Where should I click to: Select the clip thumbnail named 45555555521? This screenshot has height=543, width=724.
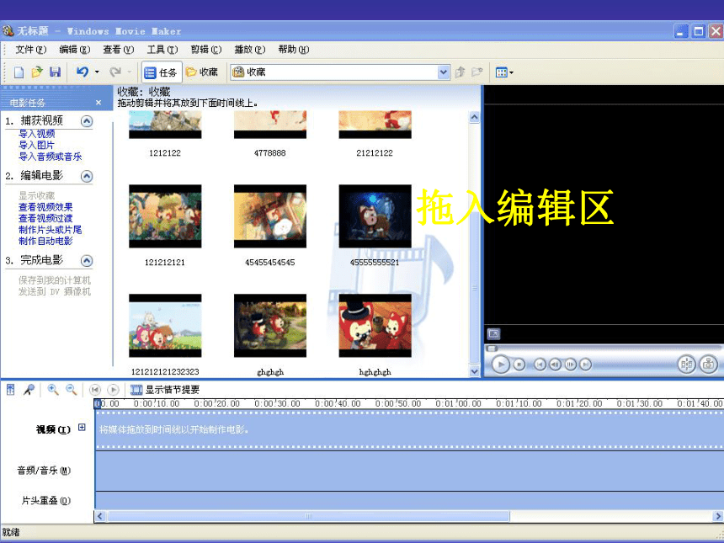(x=375, y=216)
